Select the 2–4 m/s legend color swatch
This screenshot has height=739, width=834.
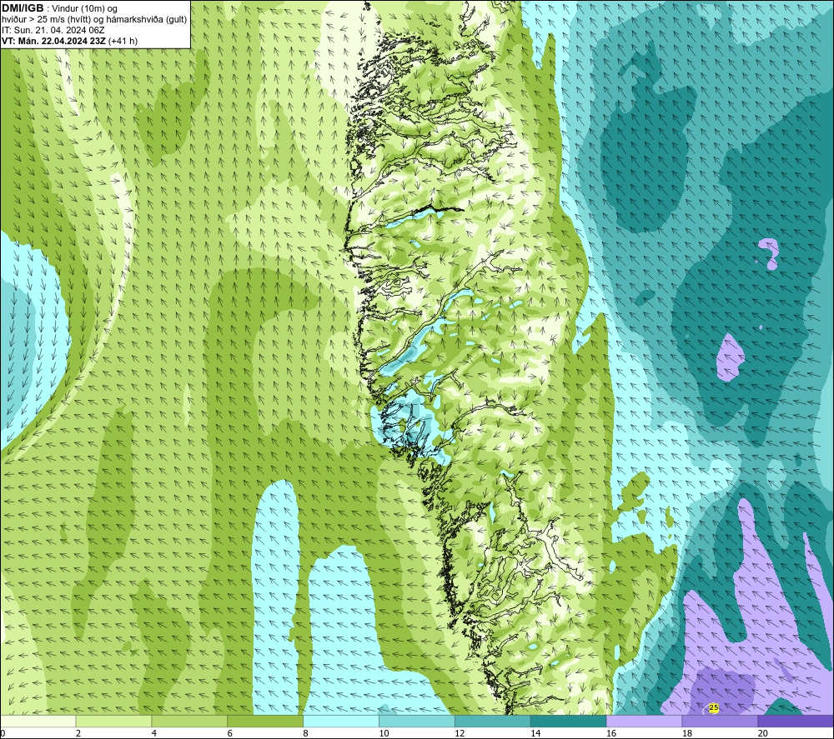113,722
